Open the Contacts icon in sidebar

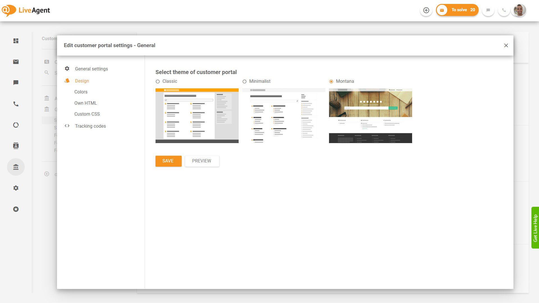(x=16, y=146)
